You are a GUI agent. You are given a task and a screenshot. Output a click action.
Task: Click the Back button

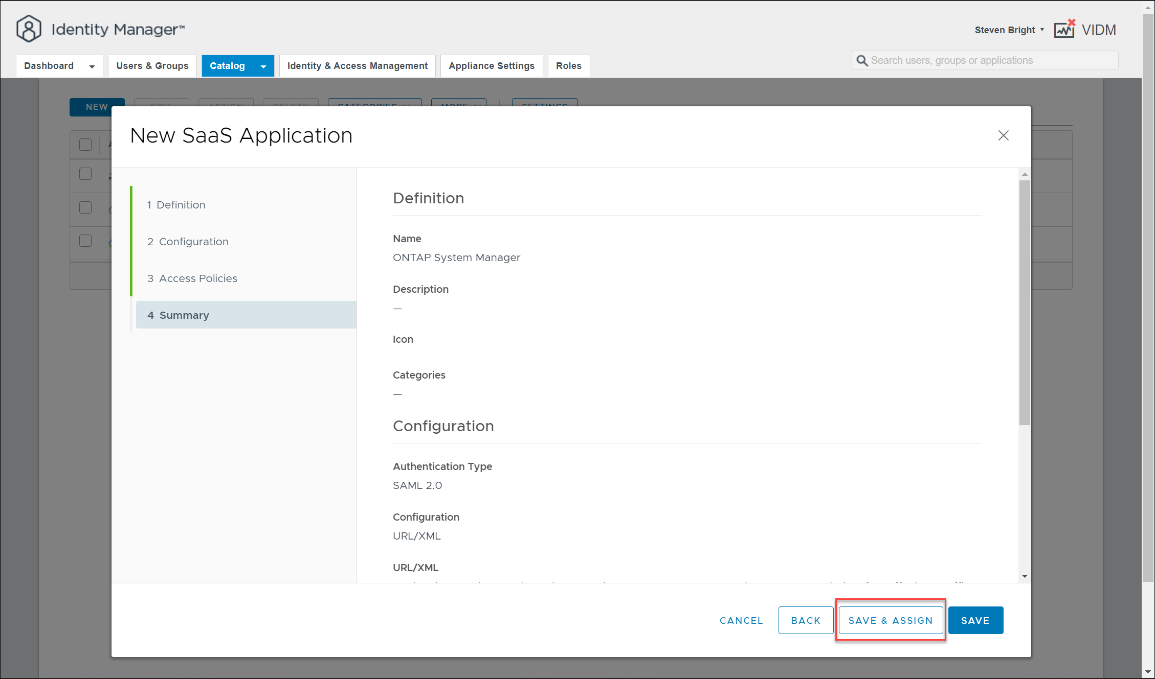click(805, 620)
